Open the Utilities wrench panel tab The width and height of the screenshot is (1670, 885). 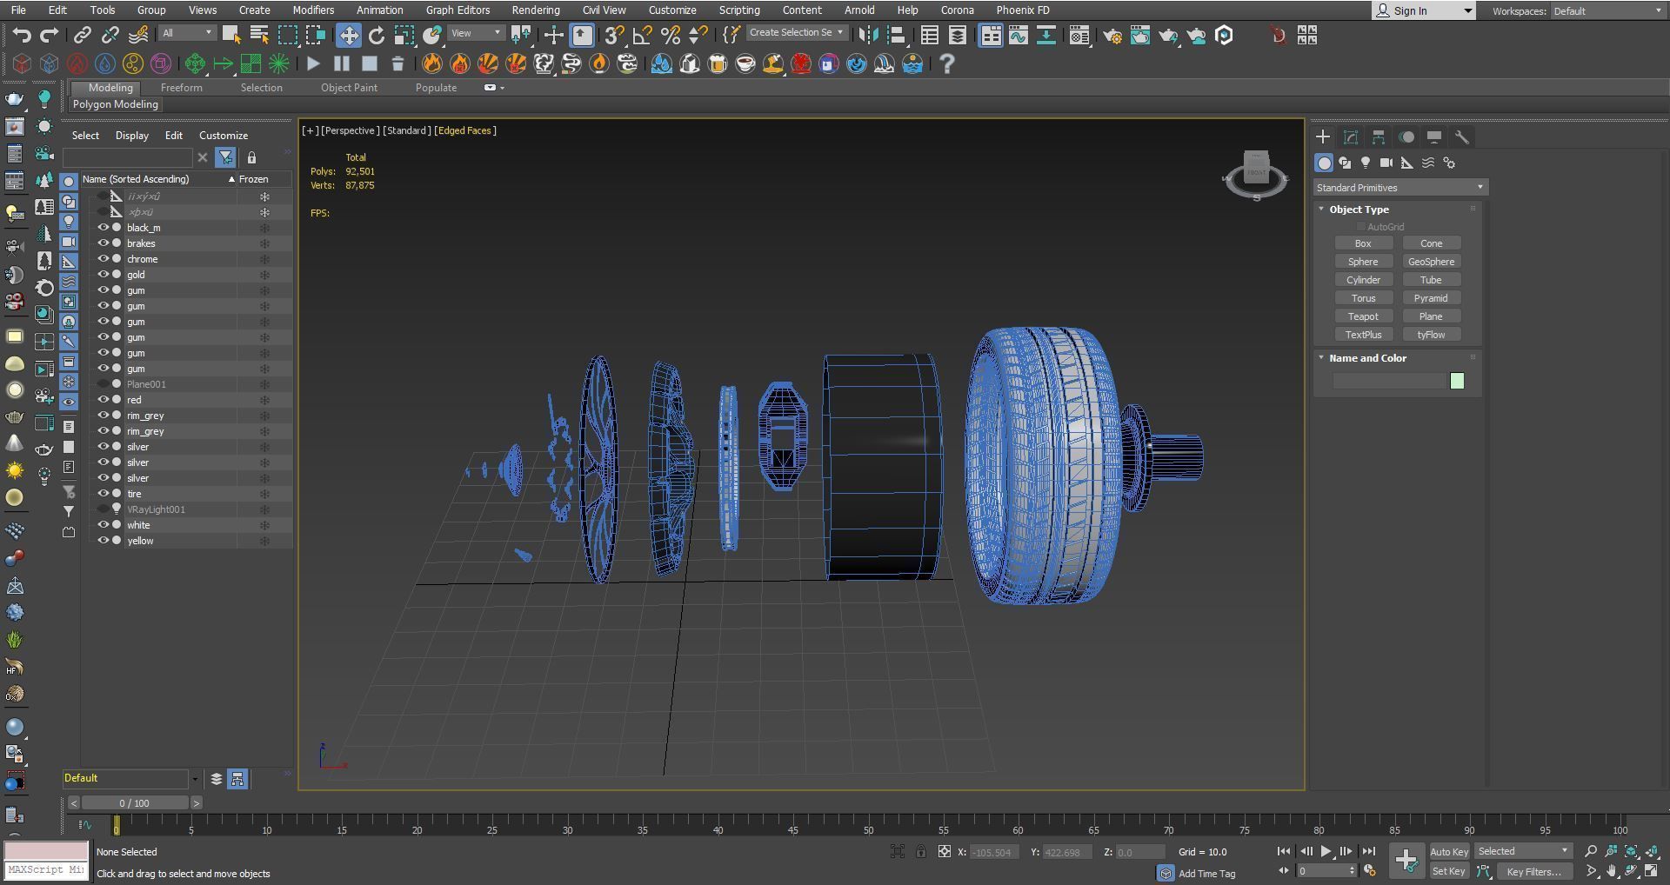pos(1462,137)
